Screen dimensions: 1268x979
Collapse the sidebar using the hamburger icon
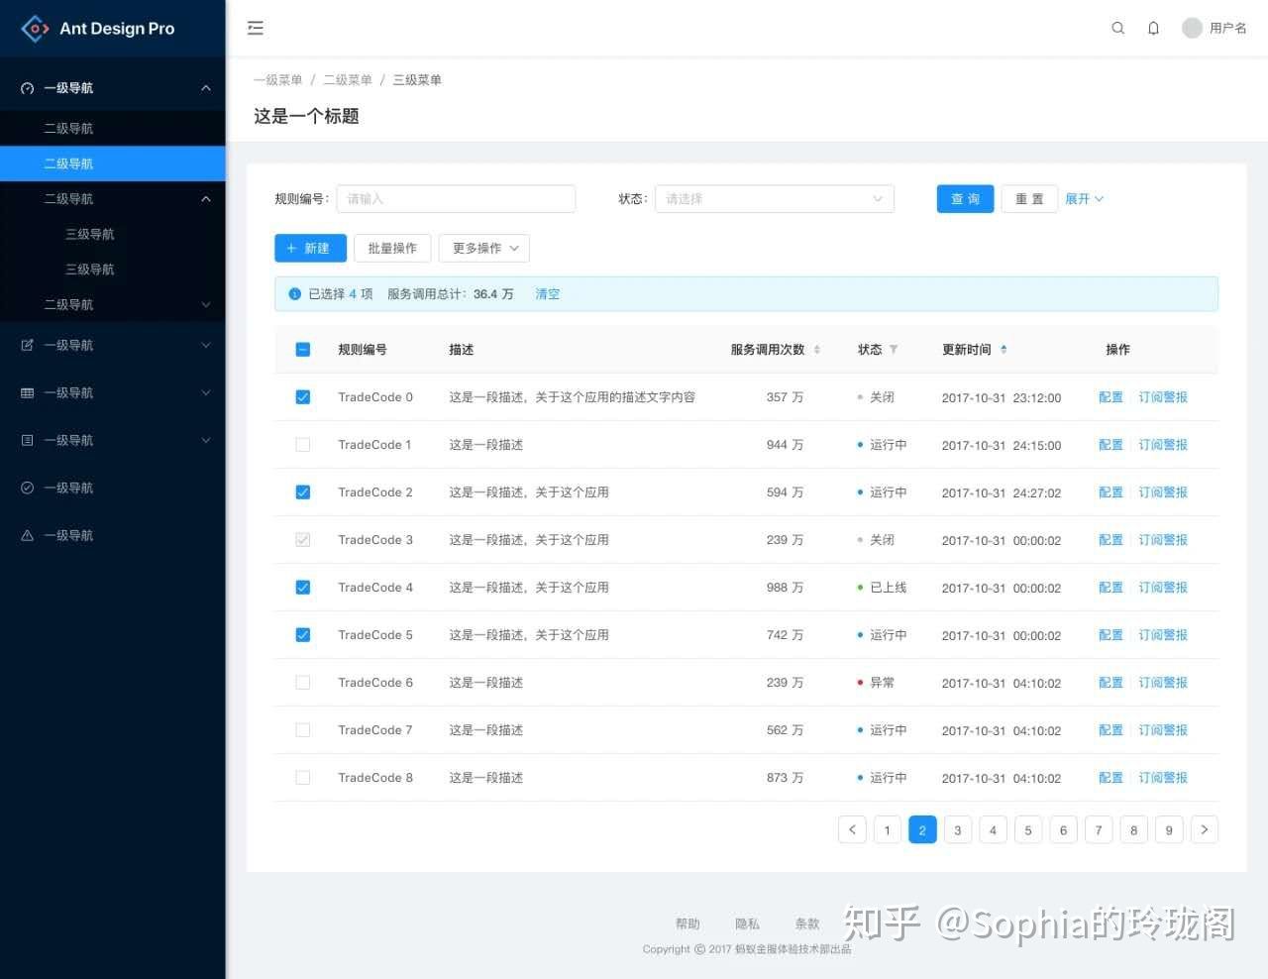point(255,28)
